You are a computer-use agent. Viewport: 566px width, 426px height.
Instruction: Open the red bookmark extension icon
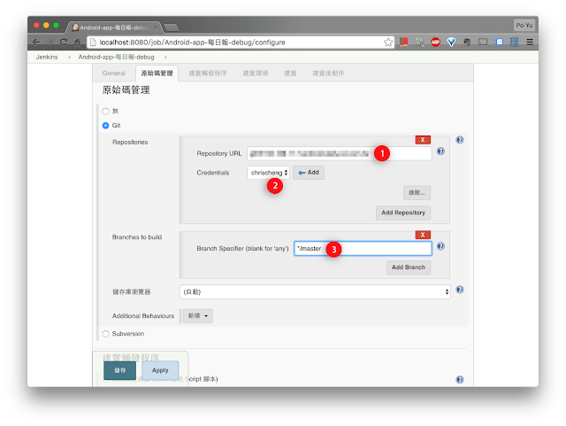pos(404,43)
